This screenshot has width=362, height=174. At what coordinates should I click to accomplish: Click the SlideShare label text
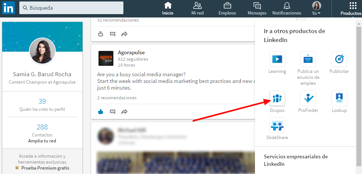(x=277, y=138)
